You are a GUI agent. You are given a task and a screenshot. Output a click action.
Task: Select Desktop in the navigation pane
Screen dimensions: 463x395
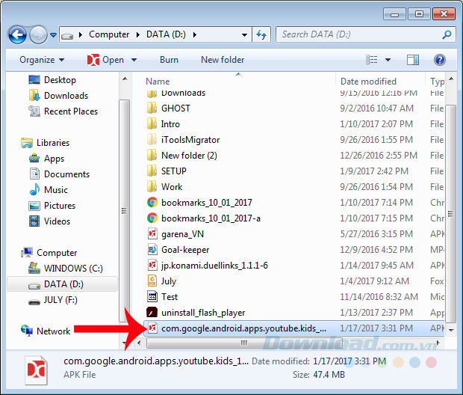(52, 80)
